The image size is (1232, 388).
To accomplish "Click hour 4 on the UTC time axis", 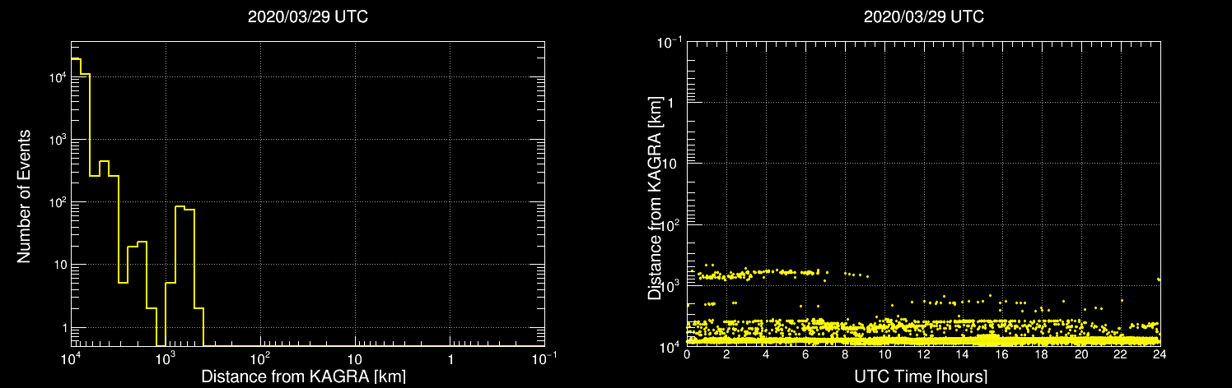I will click(767, 355).
